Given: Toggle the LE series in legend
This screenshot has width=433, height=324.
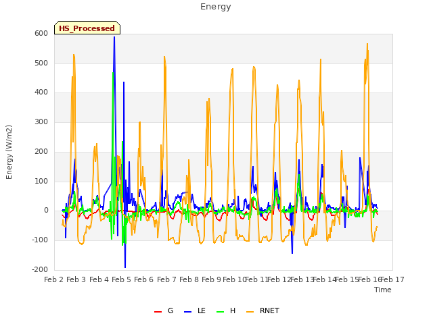Looking at the screenshot, I should pos(195,310).
